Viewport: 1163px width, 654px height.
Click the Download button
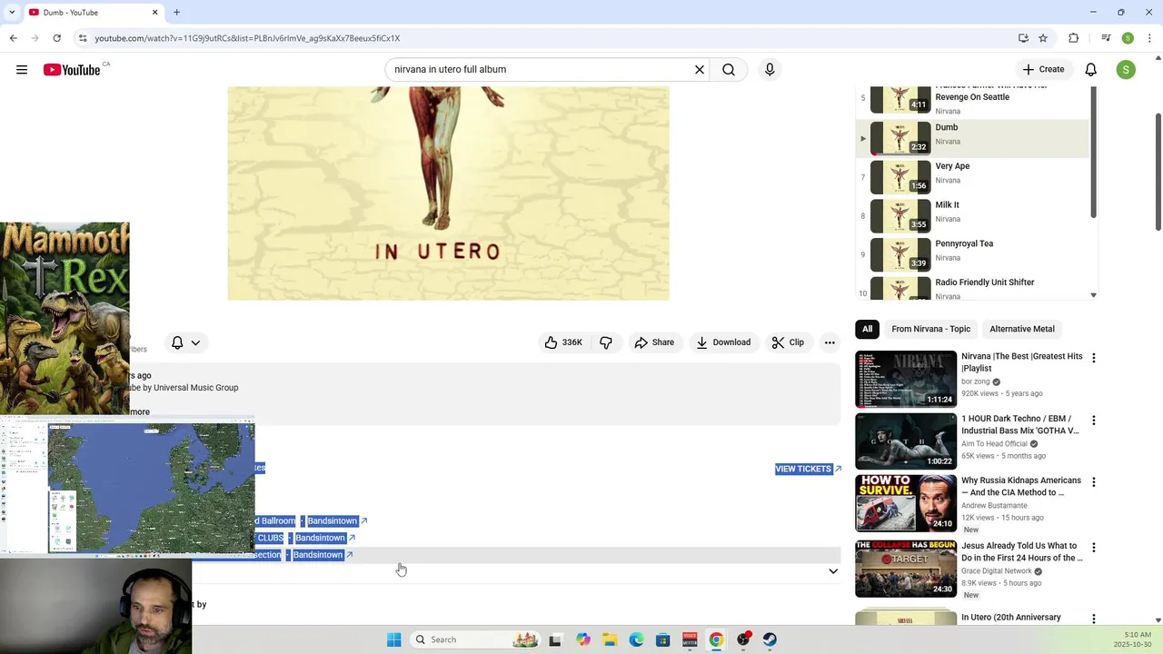pyautogui.click(x=723, y=342)
